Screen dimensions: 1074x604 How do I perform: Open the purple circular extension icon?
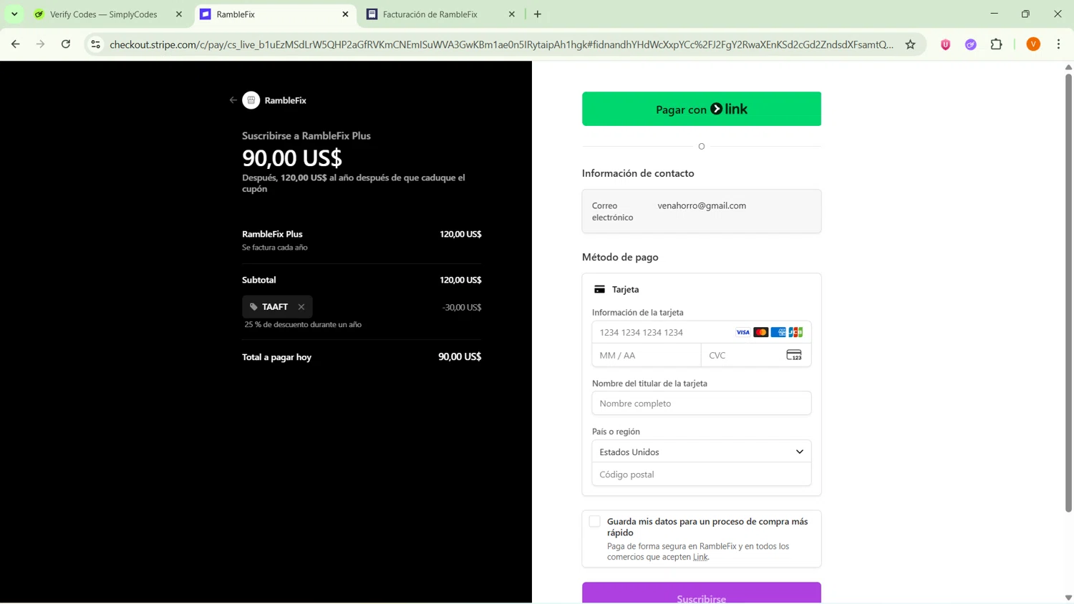(x=970, y=44)
